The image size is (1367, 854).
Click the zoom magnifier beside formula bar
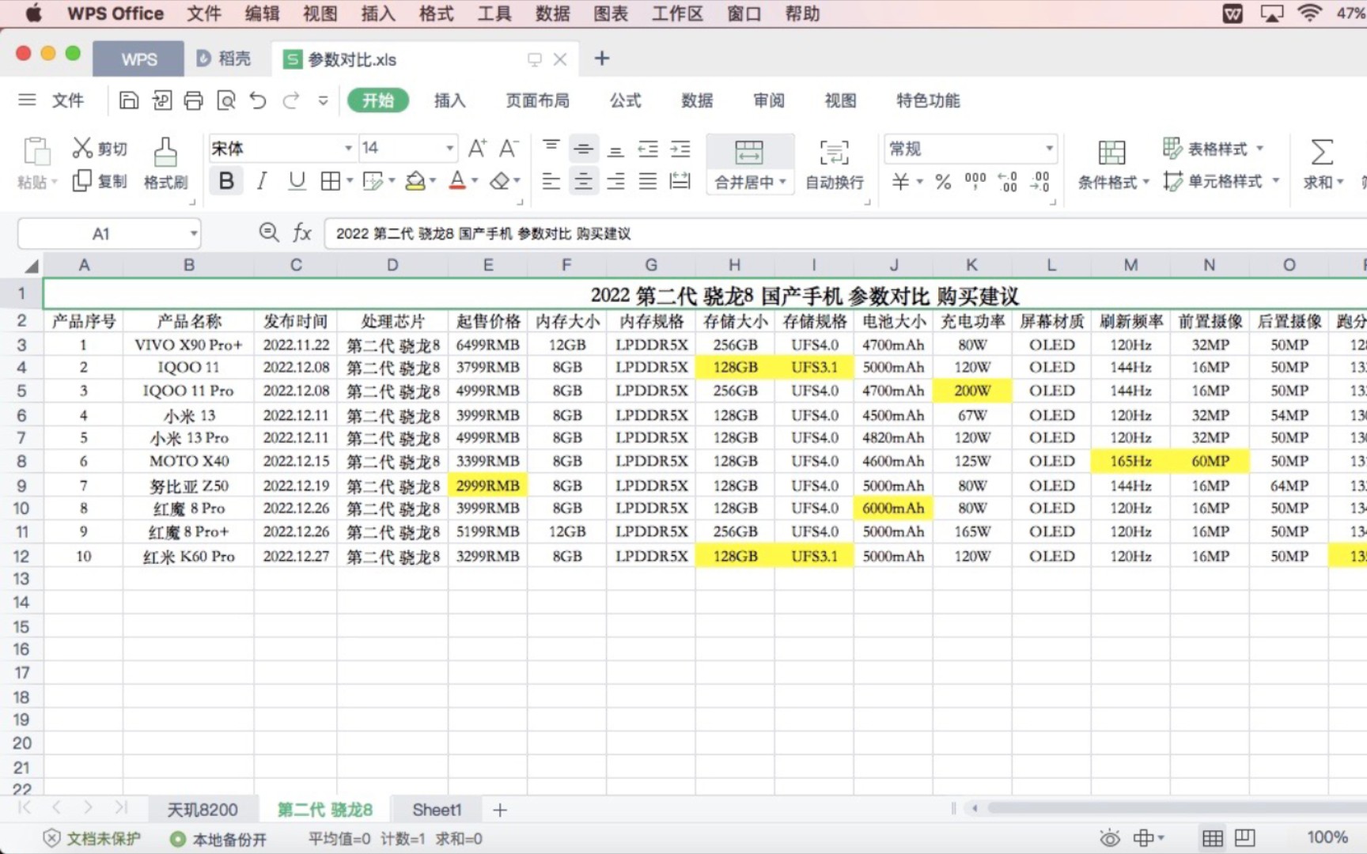269,232
